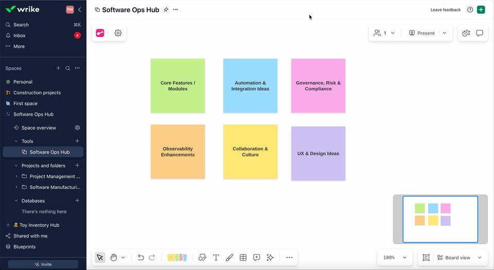The height and width of the screenshot is (270, 494).
Task: Open the help question mark
Action: (470, 10)
